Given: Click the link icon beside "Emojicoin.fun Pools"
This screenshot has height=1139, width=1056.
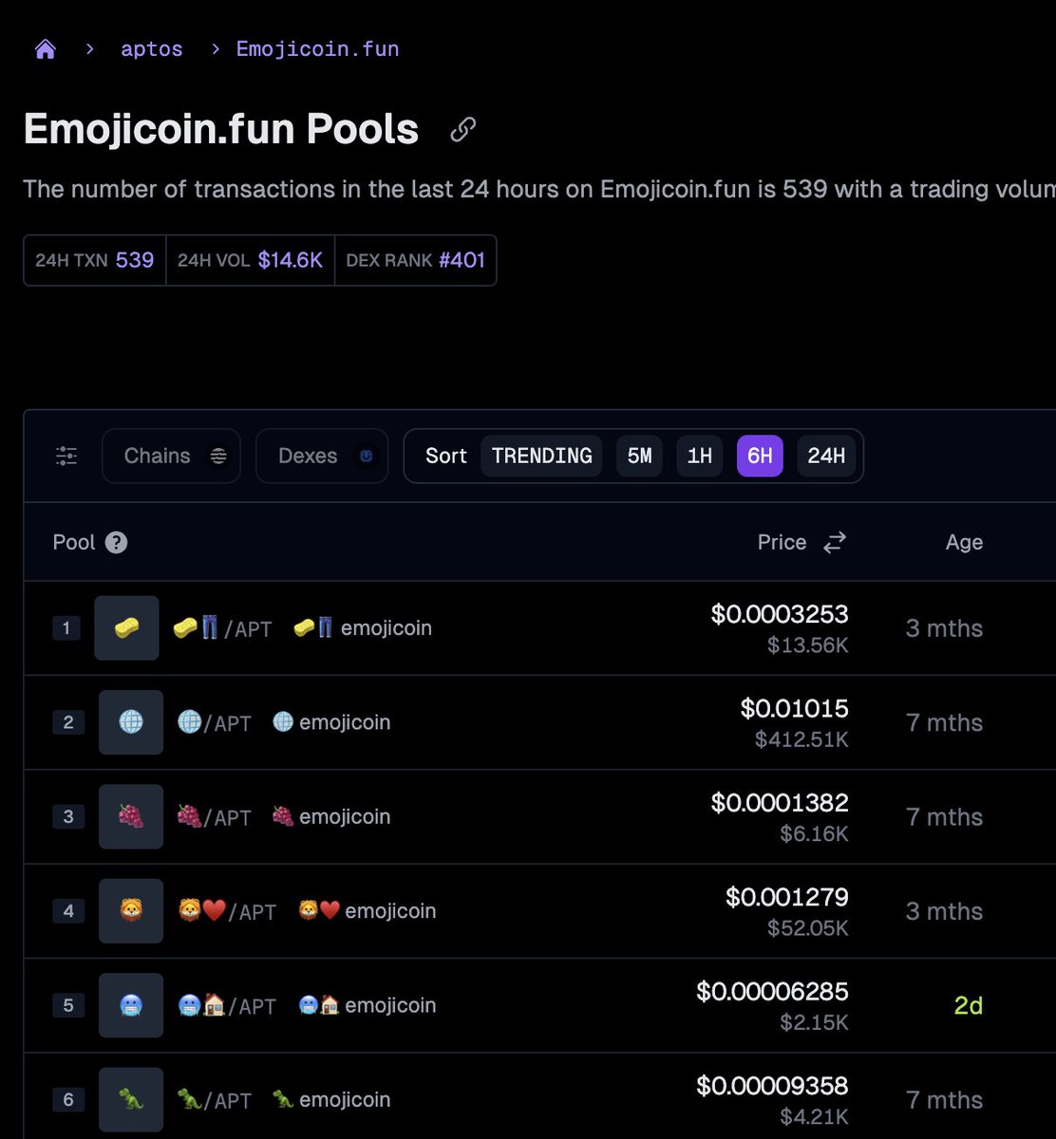Looking at the screenshot, I should tap(462, 129).
